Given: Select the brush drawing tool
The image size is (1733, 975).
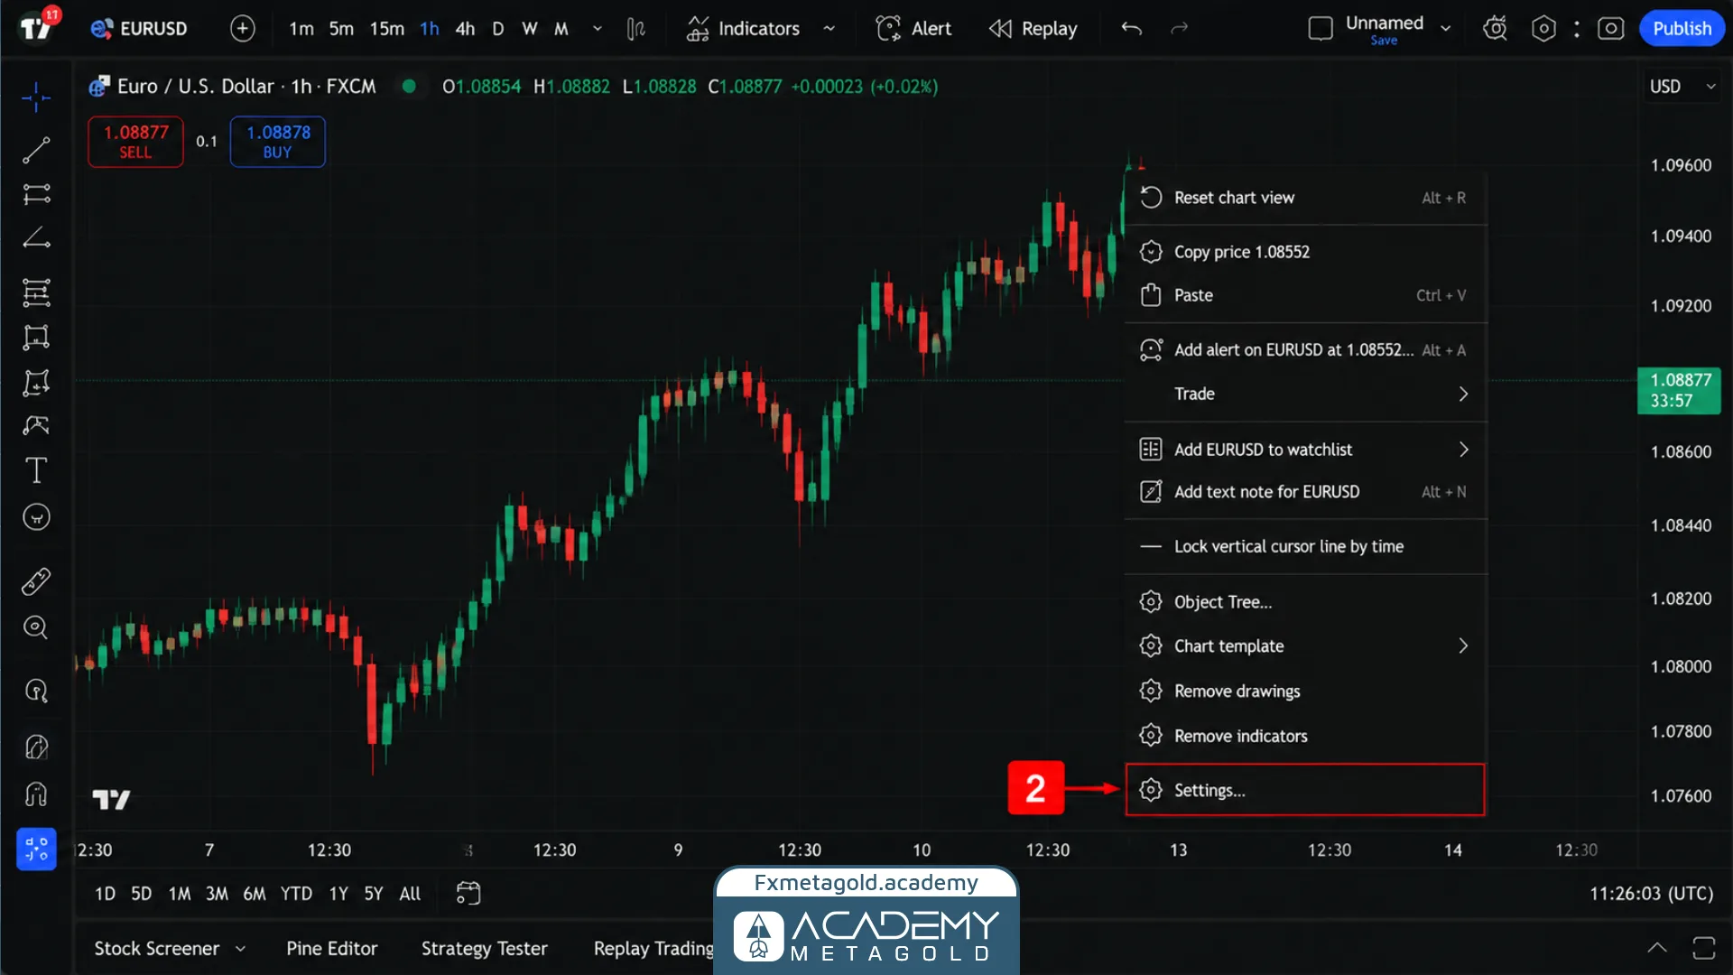Looking at the screenshot, I should click(x=36, y=425).
